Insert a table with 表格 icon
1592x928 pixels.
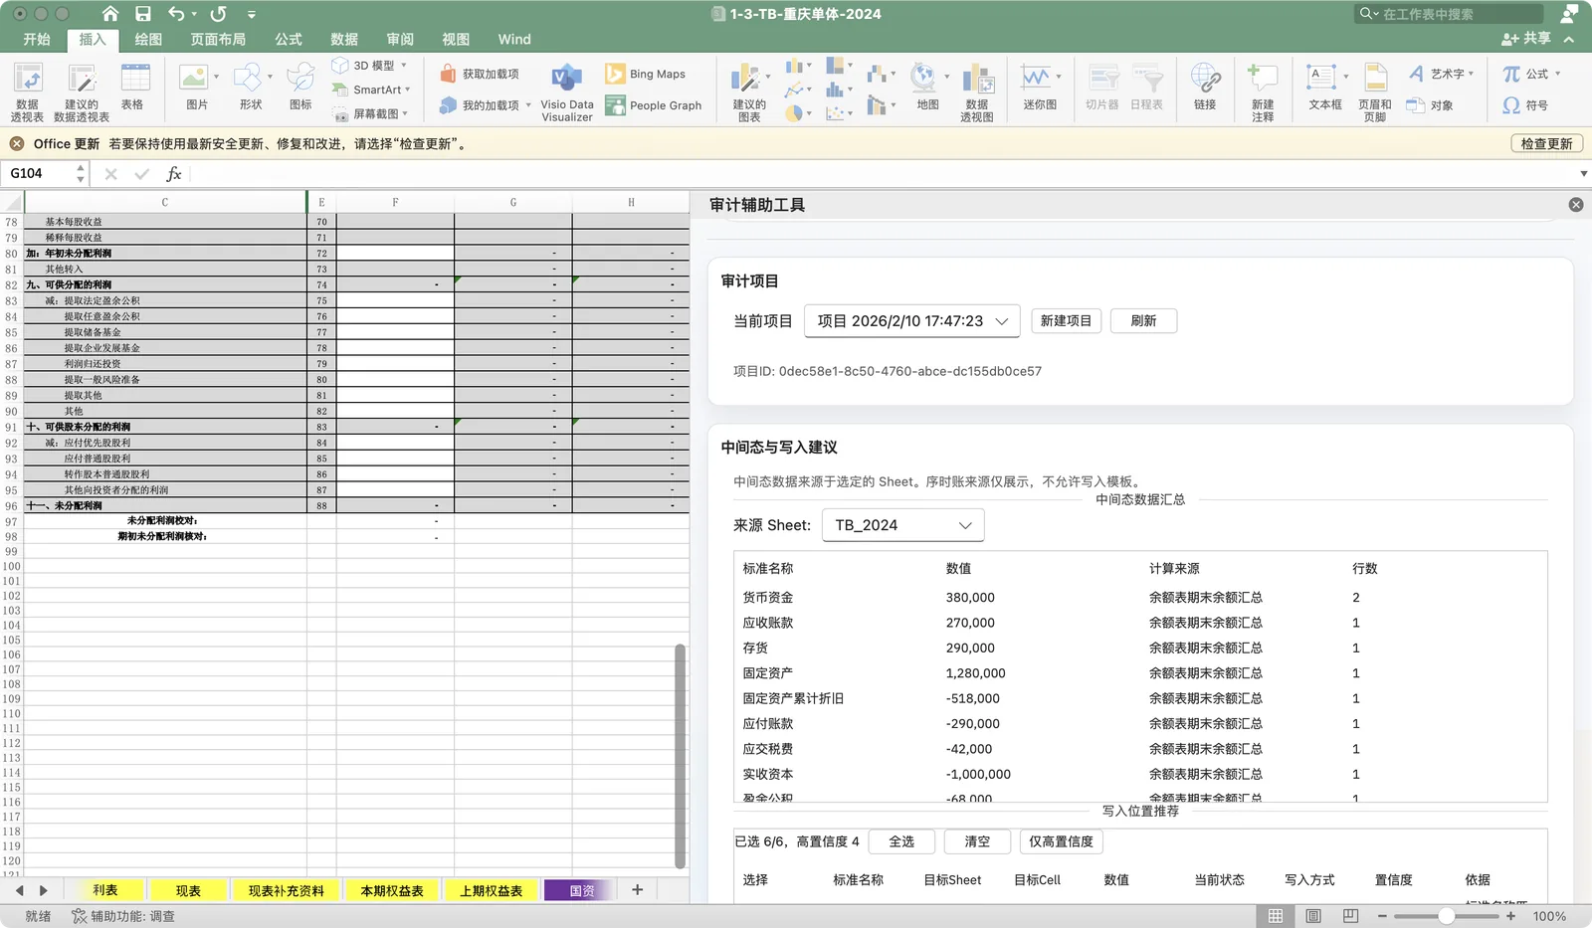(x=133, y=87)
